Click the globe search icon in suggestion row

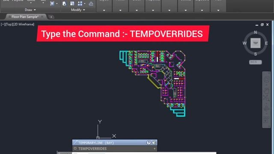pos(154,142)
